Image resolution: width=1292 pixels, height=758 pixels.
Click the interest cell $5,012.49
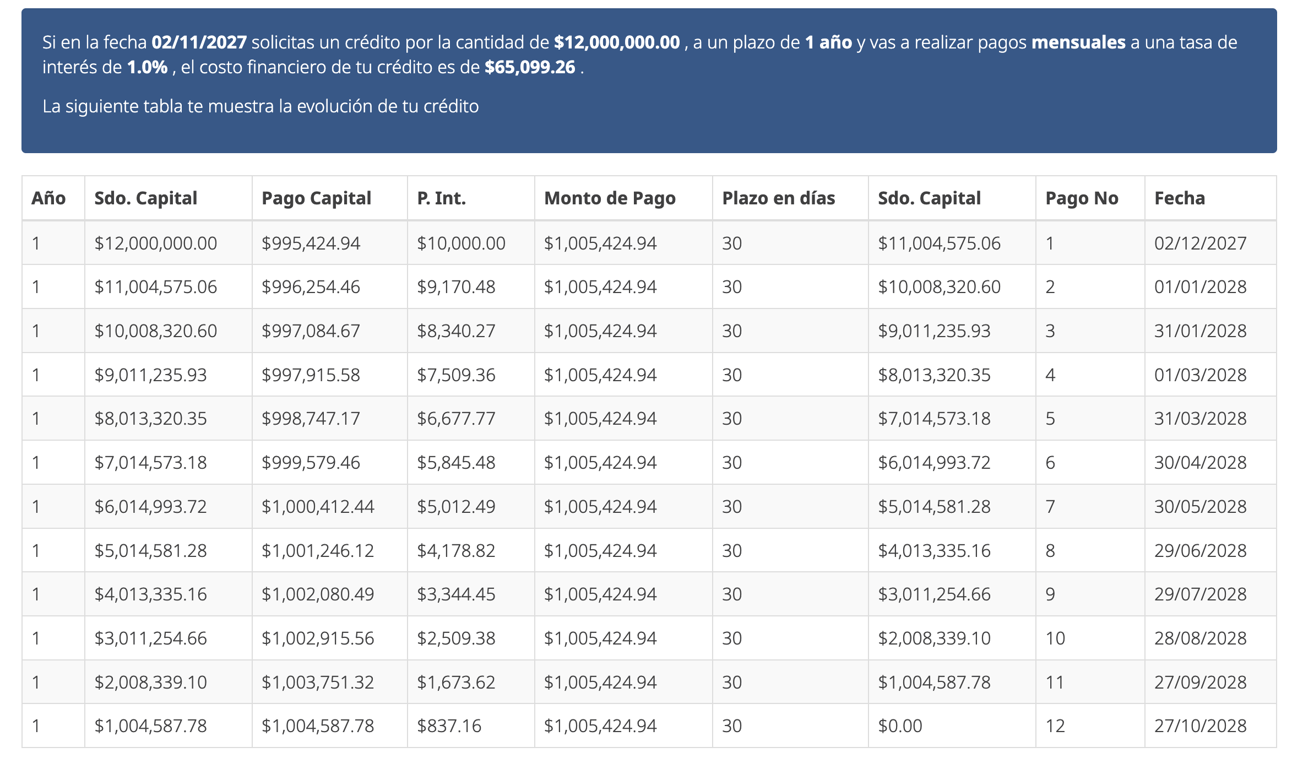click(x=471, y=506)
